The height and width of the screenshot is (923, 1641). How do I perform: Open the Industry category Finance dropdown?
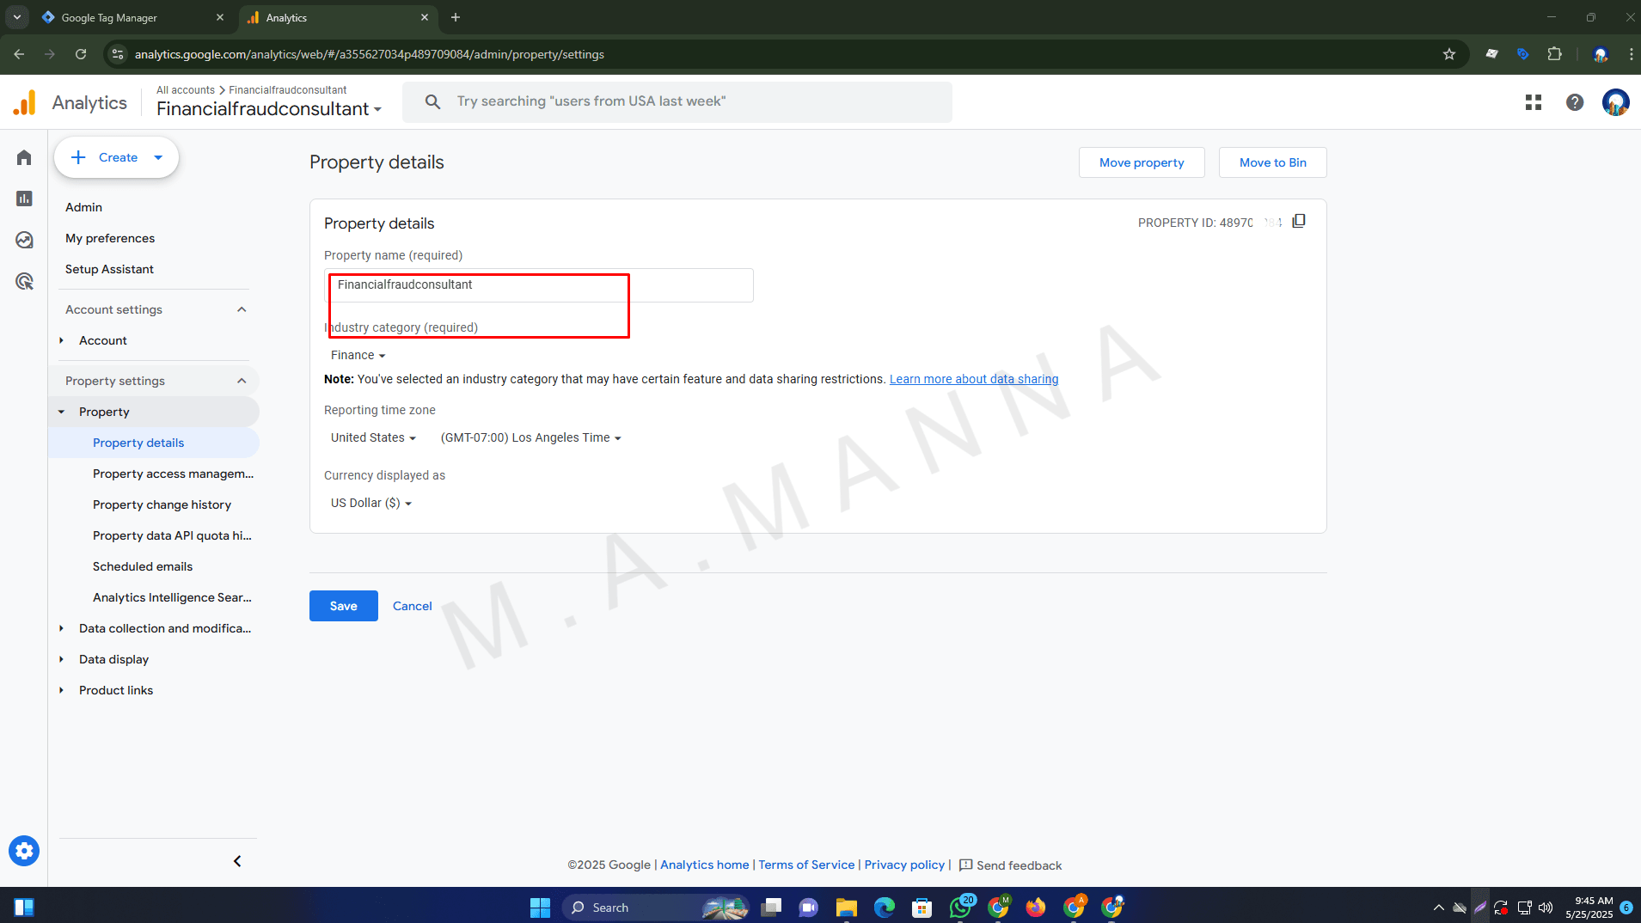[358, 355]
